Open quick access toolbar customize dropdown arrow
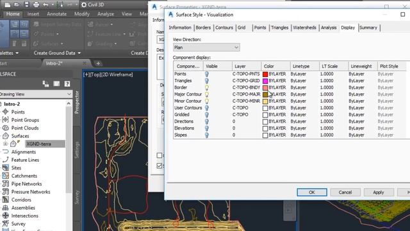The width and height of the screenshot is (410, 231). tap(77, 4)
